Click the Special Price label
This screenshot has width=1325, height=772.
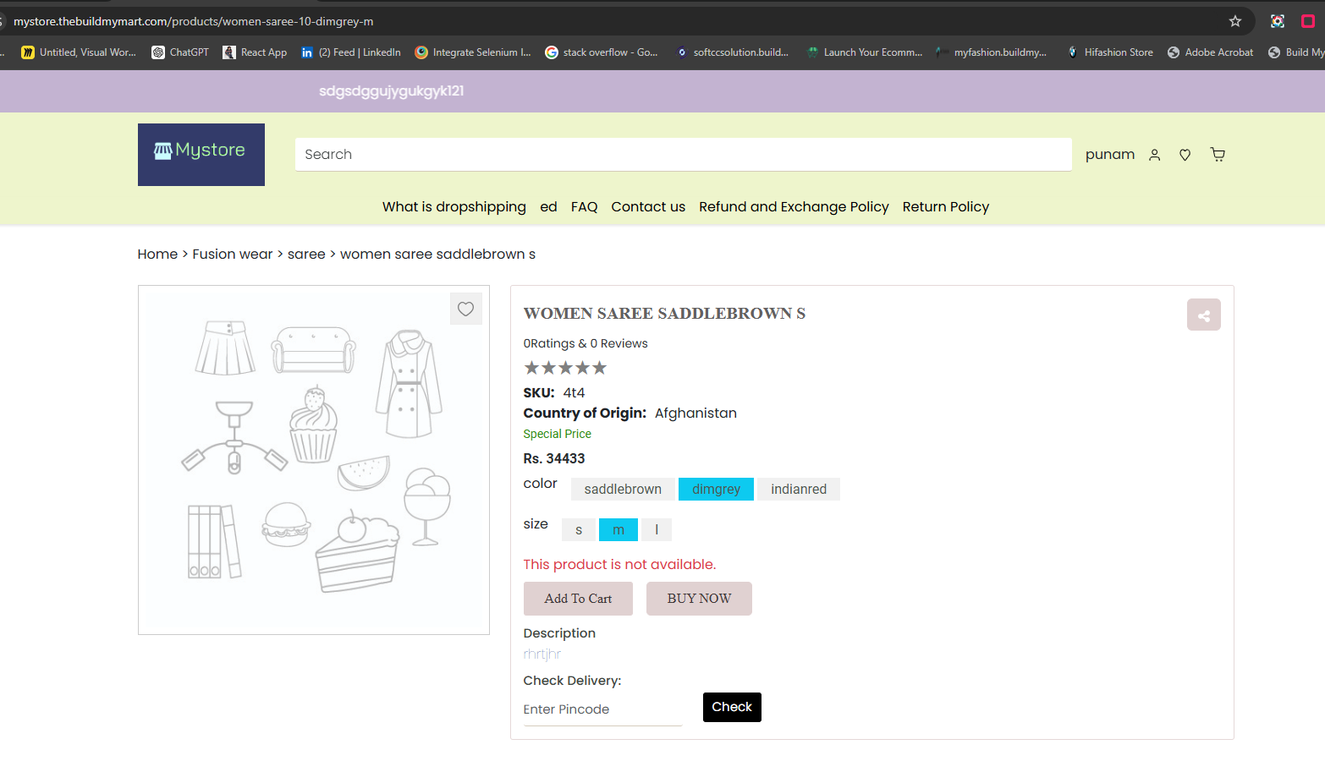tap(558, 434)
